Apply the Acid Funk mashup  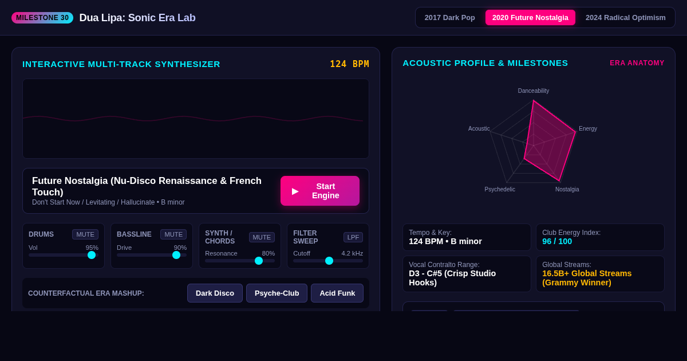[337, 293]
